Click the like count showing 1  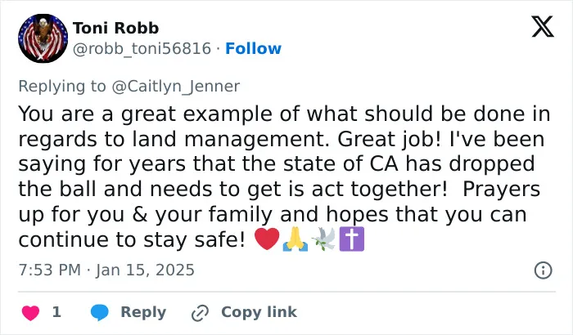pyautogui.click(x=56, y=312)
